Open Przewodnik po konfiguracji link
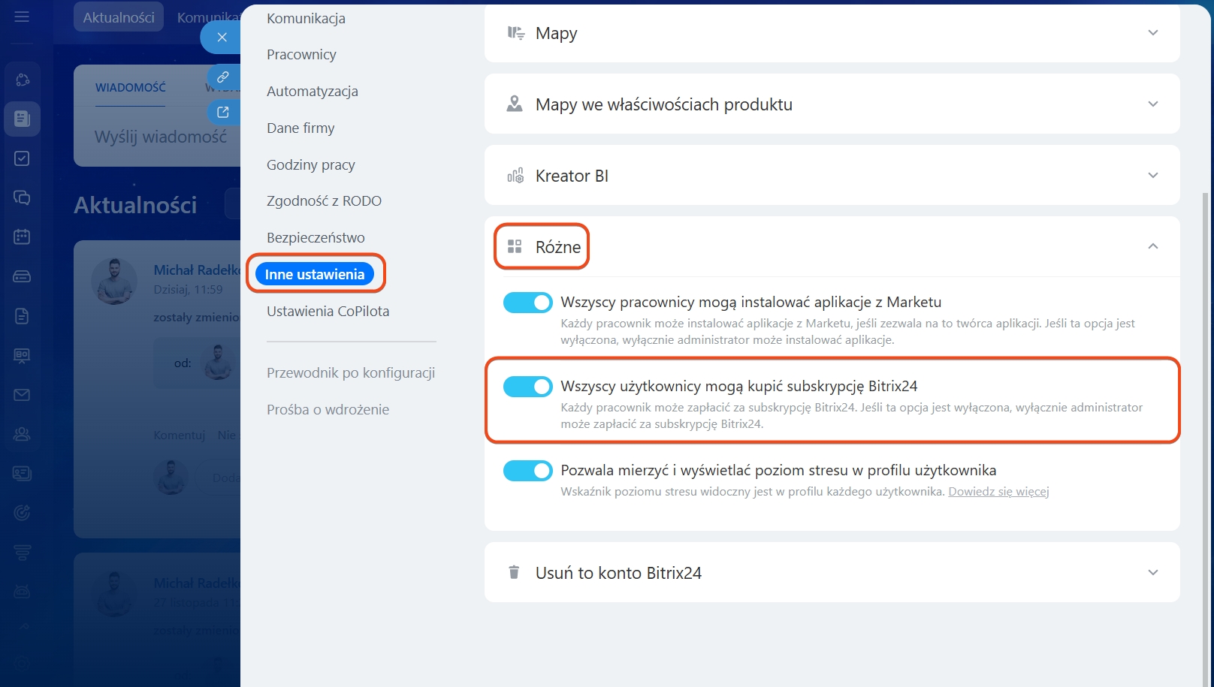The height and width of the screenshot is (687, 1214). click(x=351, y=372)
